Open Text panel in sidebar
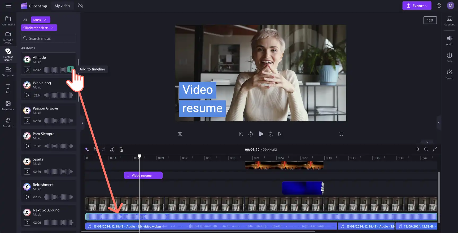Viewport: 458px width, 233px height. 8,89
